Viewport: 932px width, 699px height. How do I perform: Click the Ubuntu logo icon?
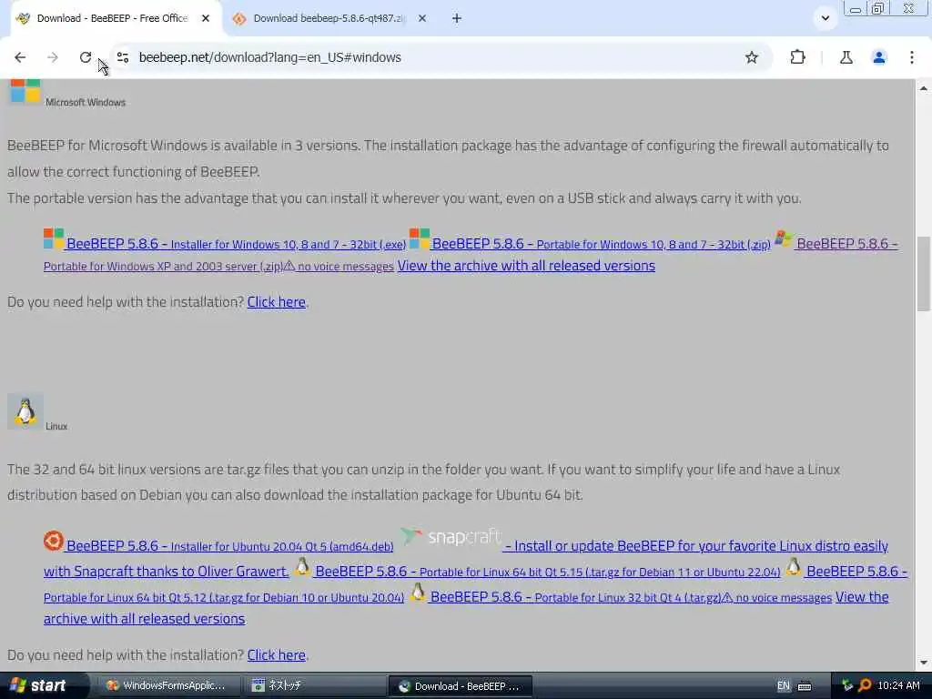pyautogui.click(x=54, y=541)
